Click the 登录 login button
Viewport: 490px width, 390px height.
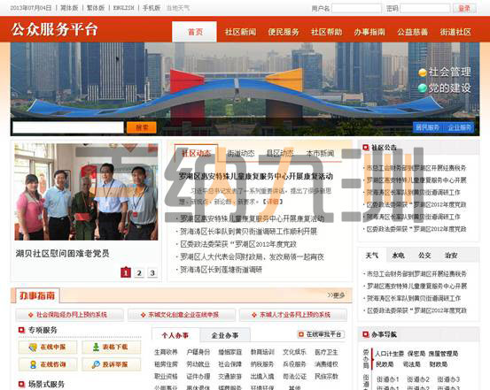[464, 8]
